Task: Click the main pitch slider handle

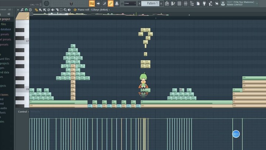Action: click(x=71, y=4)
